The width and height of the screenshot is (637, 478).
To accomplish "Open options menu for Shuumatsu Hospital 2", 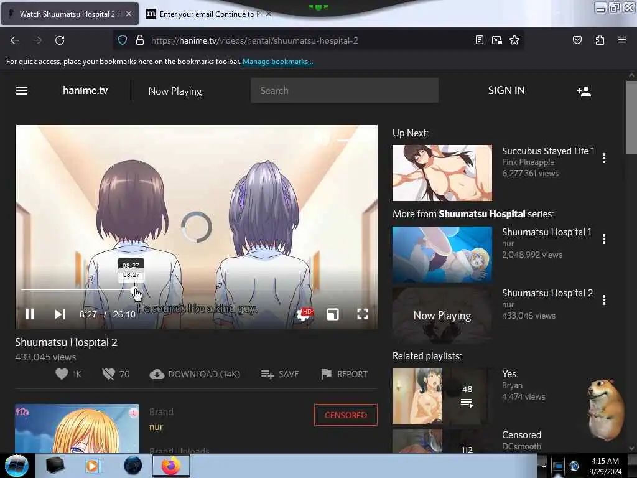I will (604, 300).
